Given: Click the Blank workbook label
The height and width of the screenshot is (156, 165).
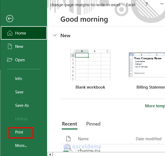Looking at the screenshot, I should tap(90, 87).
